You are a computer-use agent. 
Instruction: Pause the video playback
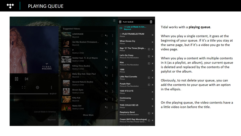pos(17,79)
